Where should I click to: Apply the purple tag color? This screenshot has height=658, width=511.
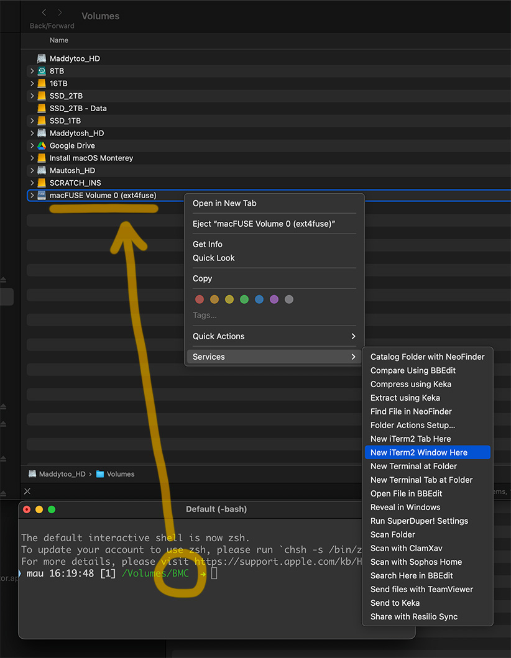274,299
